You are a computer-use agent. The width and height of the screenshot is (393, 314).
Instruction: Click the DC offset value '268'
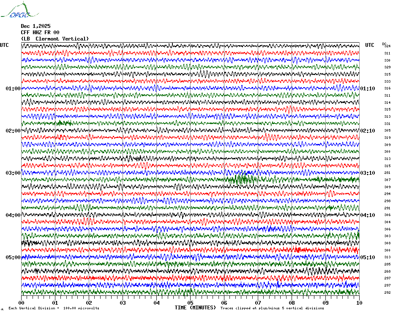coord(388,271)
